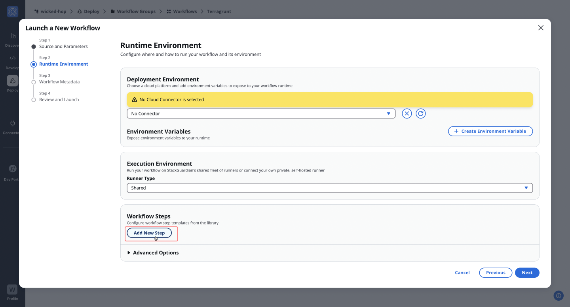Viewport: 570px width, 307px height.
Task: Click Workflow Groups in breadcrumb
Action: [x=136, y=11]
